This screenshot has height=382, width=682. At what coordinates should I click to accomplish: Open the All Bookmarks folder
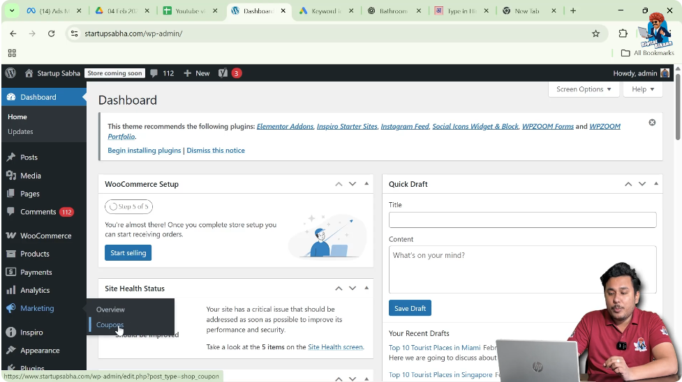(648, 53)
